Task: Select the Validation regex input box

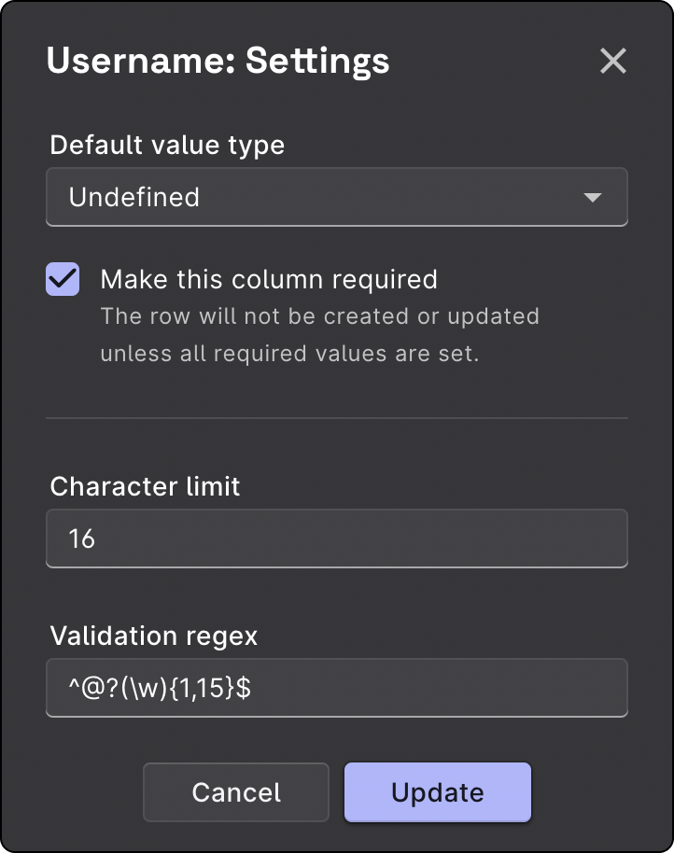Action: coord(336,688)
